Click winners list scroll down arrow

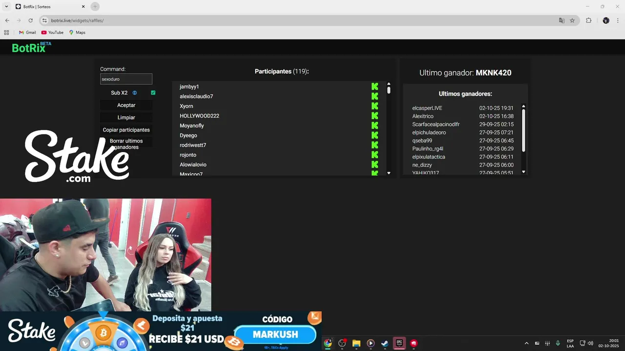(523, 172)
